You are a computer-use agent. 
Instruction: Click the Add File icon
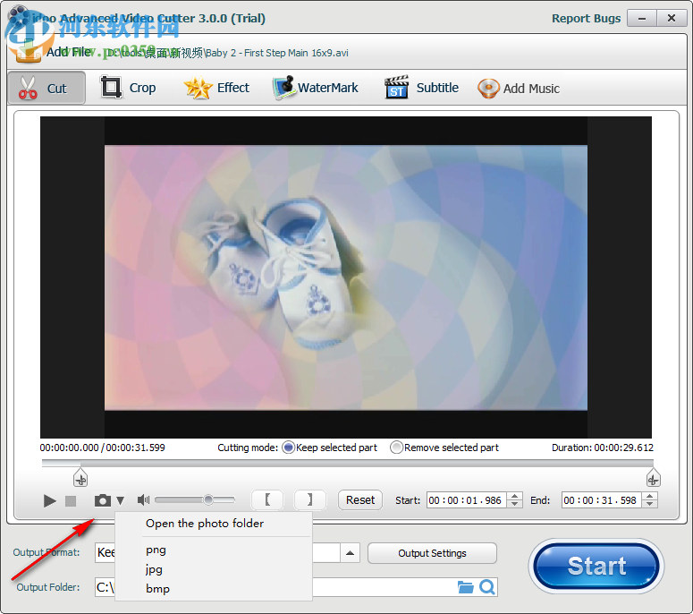(28, 50)
